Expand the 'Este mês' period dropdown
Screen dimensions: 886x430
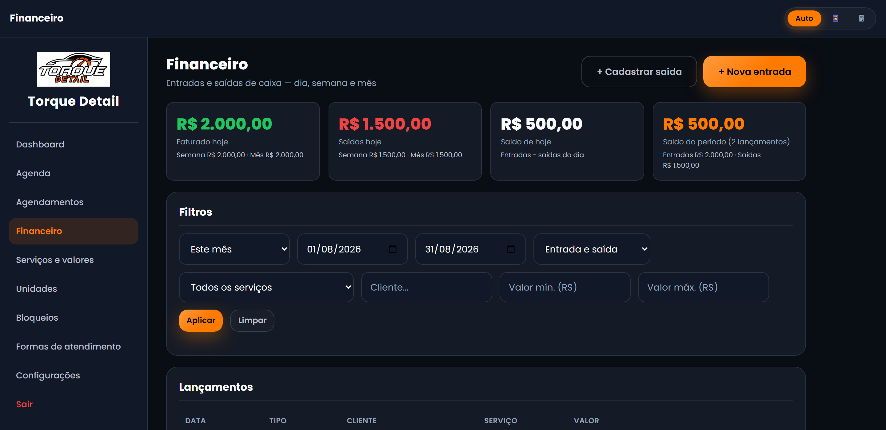pyautogui.click(x=234, y=249)
